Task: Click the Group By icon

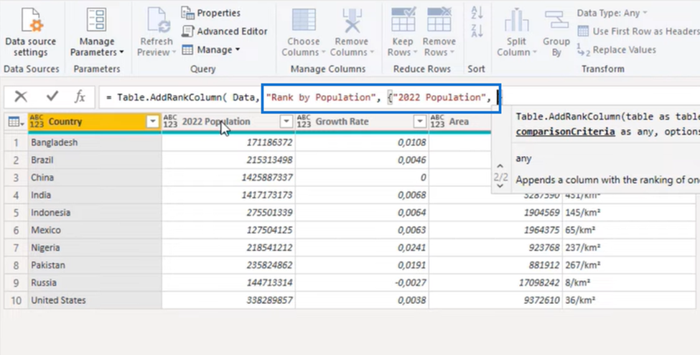Action: click(x=556, y=20)
